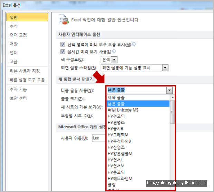This screenshot has width=214, height=192.
Task: Choose HY헤드라인M font from list
Action: pyautogui.click(x=138, y=179)
